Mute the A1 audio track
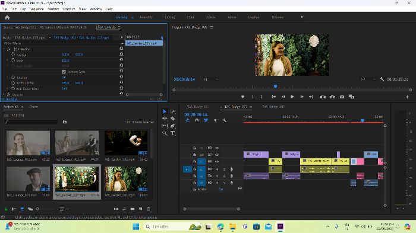416x233 pixels. [217, 169]
